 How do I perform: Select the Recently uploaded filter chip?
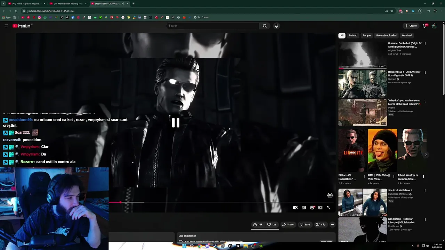coord(386,35)
